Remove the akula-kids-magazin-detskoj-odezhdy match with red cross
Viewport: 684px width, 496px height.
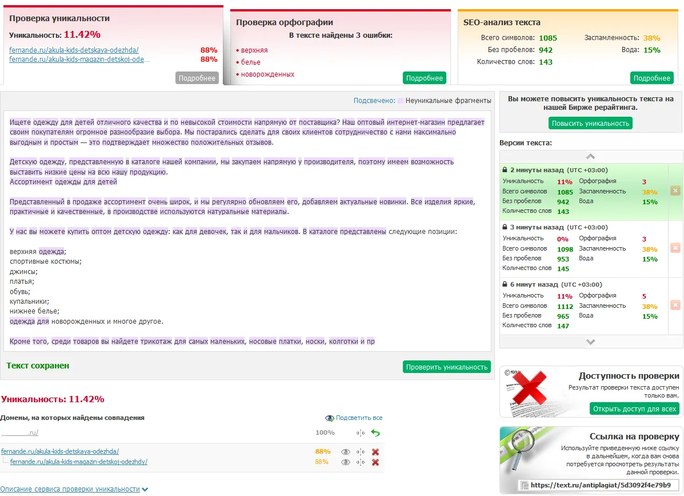tap(375, 462)
